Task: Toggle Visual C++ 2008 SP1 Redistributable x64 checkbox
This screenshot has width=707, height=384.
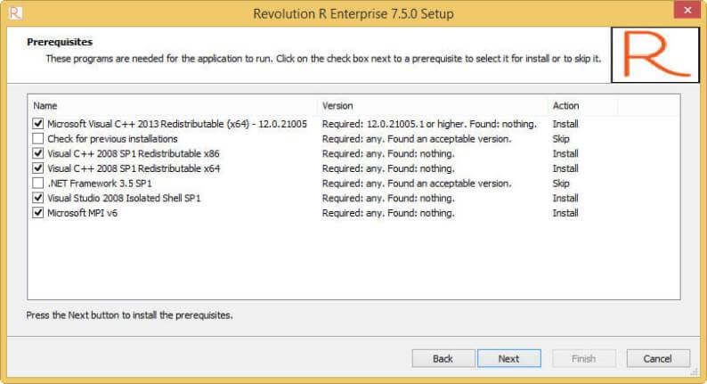Action: click(x=38, y=168)
